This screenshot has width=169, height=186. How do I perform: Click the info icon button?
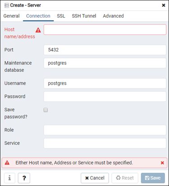(9, 178)
